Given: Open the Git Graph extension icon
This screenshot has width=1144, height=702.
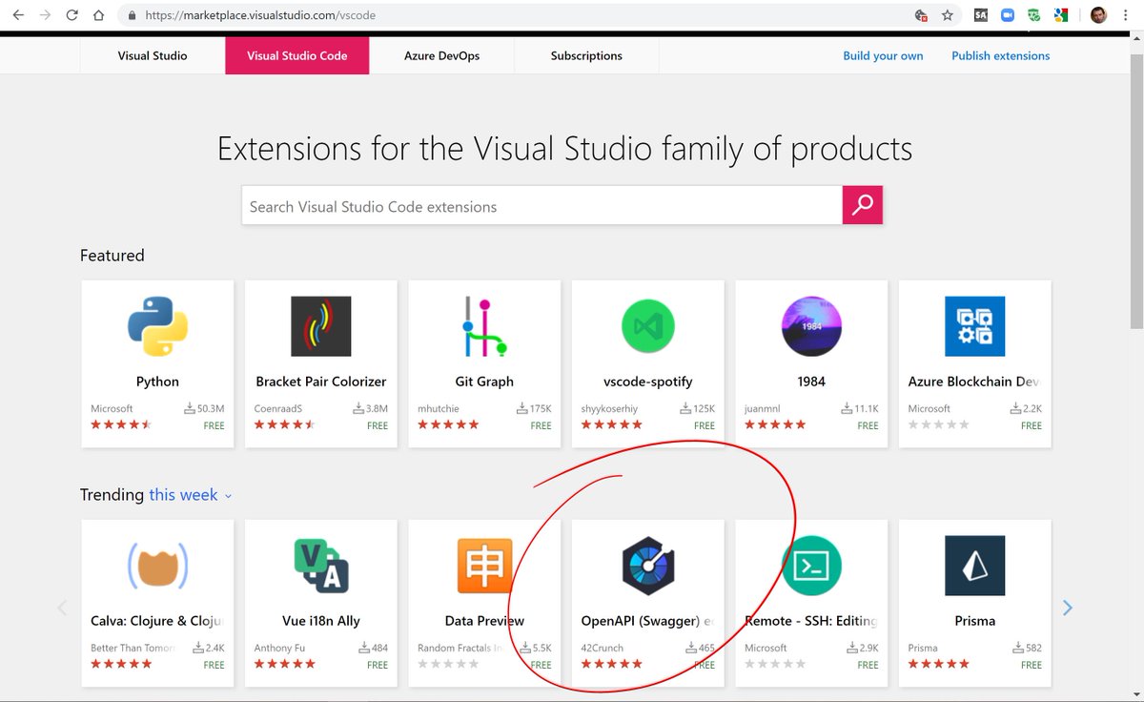Looking at the screenshot, I should [484, 326].
